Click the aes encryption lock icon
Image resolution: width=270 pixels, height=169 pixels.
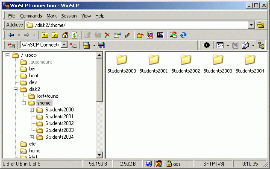point(169,163)
